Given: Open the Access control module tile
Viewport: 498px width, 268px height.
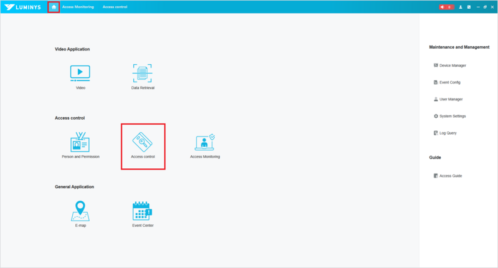Looking at the screenshot, I should [x=143, y=145].
